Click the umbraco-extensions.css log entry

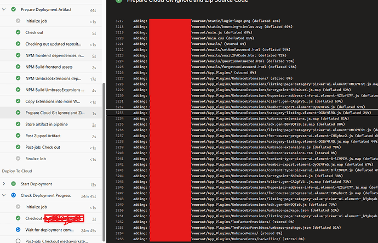click(264, 153)
